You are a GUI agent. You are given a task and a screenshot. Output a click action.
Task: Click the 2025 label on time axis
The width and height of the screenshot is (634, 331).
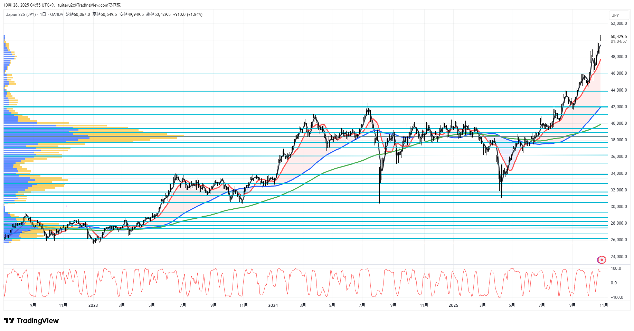click(x=453, y=305)
